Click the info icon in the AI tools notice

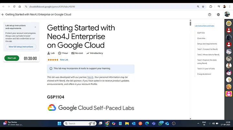point(51,69)
